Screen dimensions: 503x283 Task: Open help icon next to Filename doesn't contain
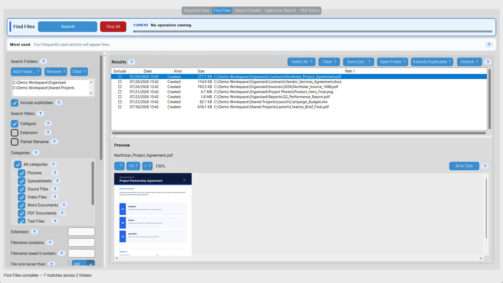coord(62,253)
